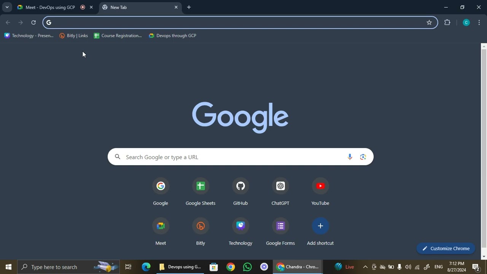Open the tab search dropdown arrow
The image size is (487, 274).
[x=7, y=7]
